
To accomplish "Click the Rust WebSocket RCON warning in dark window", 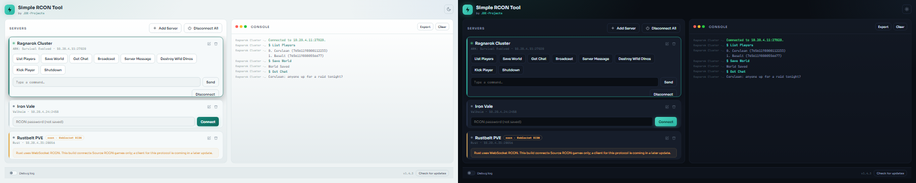I will click(x=574, y=152).
